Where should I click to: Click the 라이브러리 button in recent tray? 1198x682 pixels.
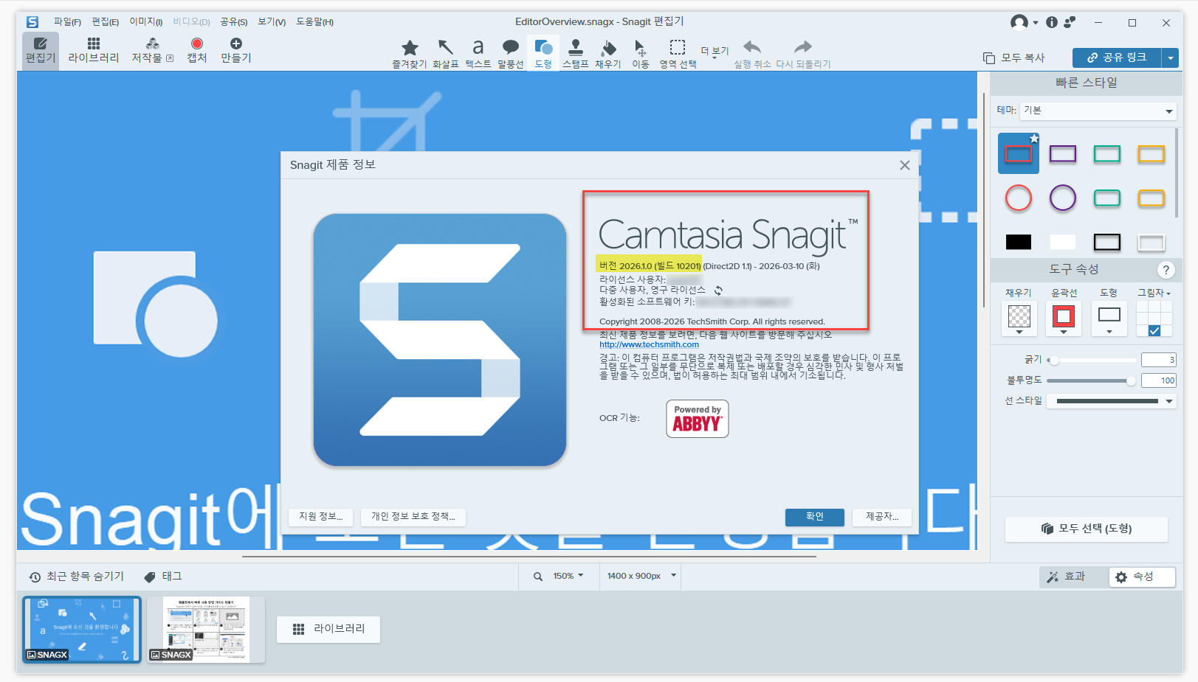(x=328, y=629)
